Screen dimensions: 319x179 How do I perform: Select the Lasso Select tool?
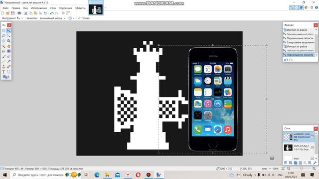click(x=3, y=36)
